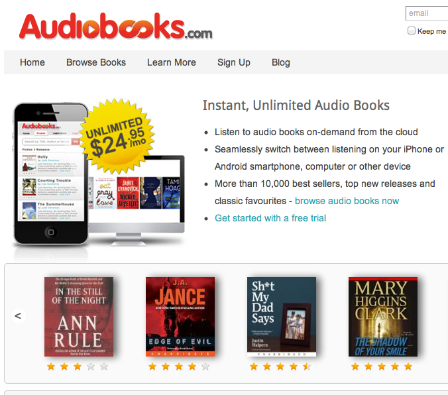Click the star rating under Ann Rule book
This screenshot has height=395, width=448.
click(x=78, y=367)
